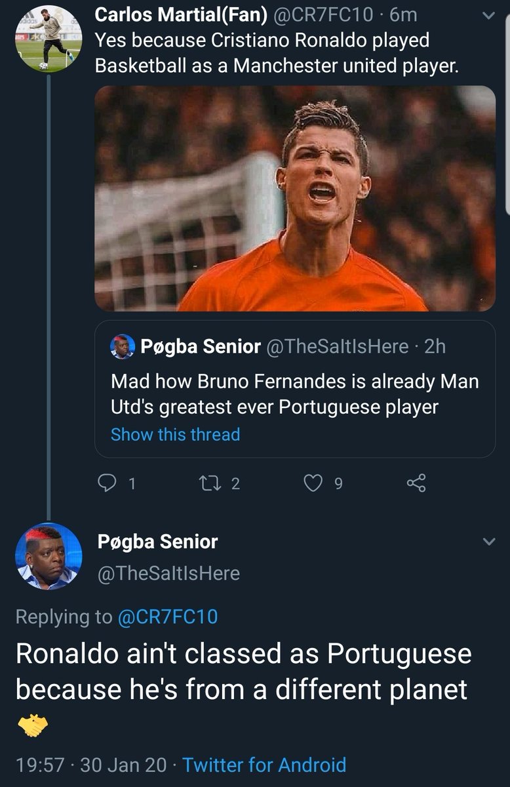
Task: Select the Pøgba Senior name in reply header
Action: 157,542
